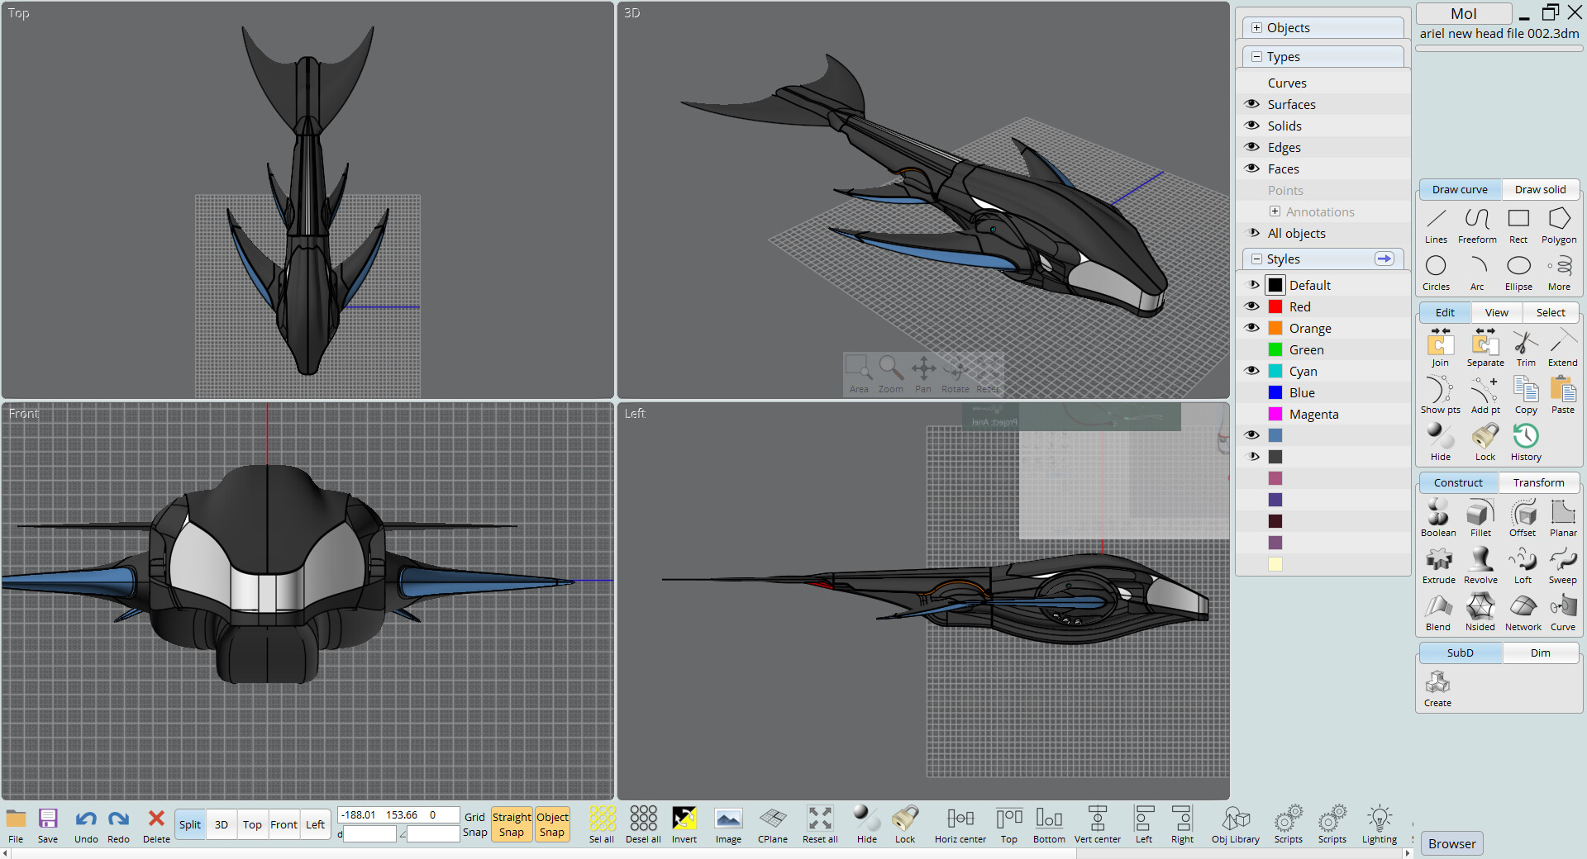Expand the Annotations entry

click(1275, 211)
